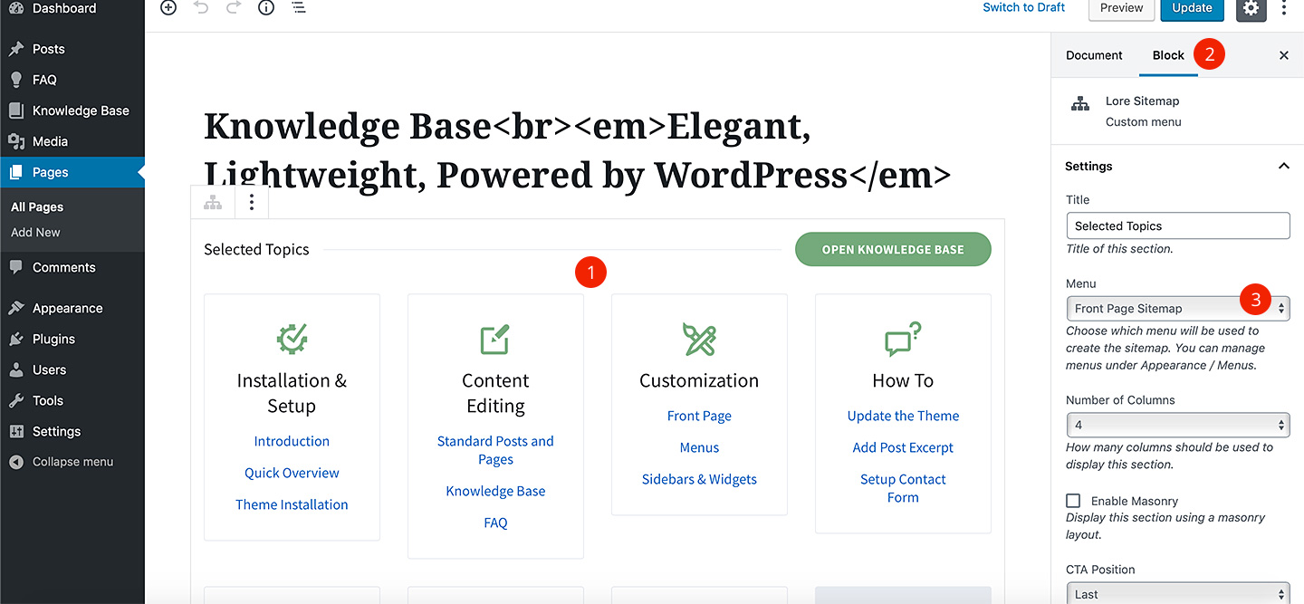The width and height of the screenshot is (1304, 604).
Task: Click the page title heading
Action: coord(578,149)
